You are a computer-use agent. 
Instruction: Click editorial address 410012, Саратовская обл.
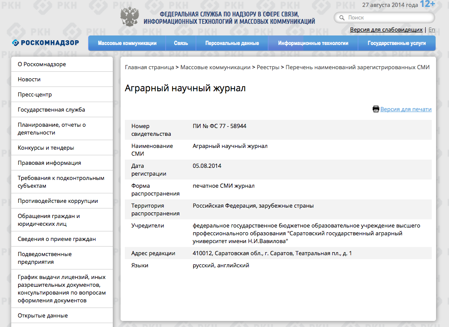click(x=272, y=253)
